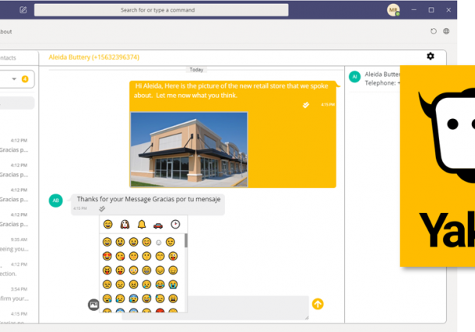This screenshot has width=475, height=332.
Task: Expand the dropdown arrow in the left sidebar
Action: click(14, 79)
